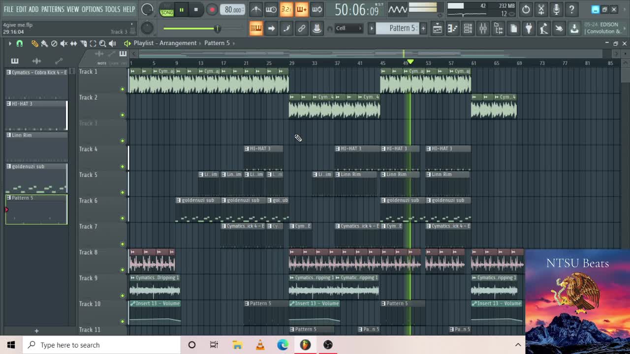Select the Delete tool in playlist
630x354 pixels.
[54, 43]
